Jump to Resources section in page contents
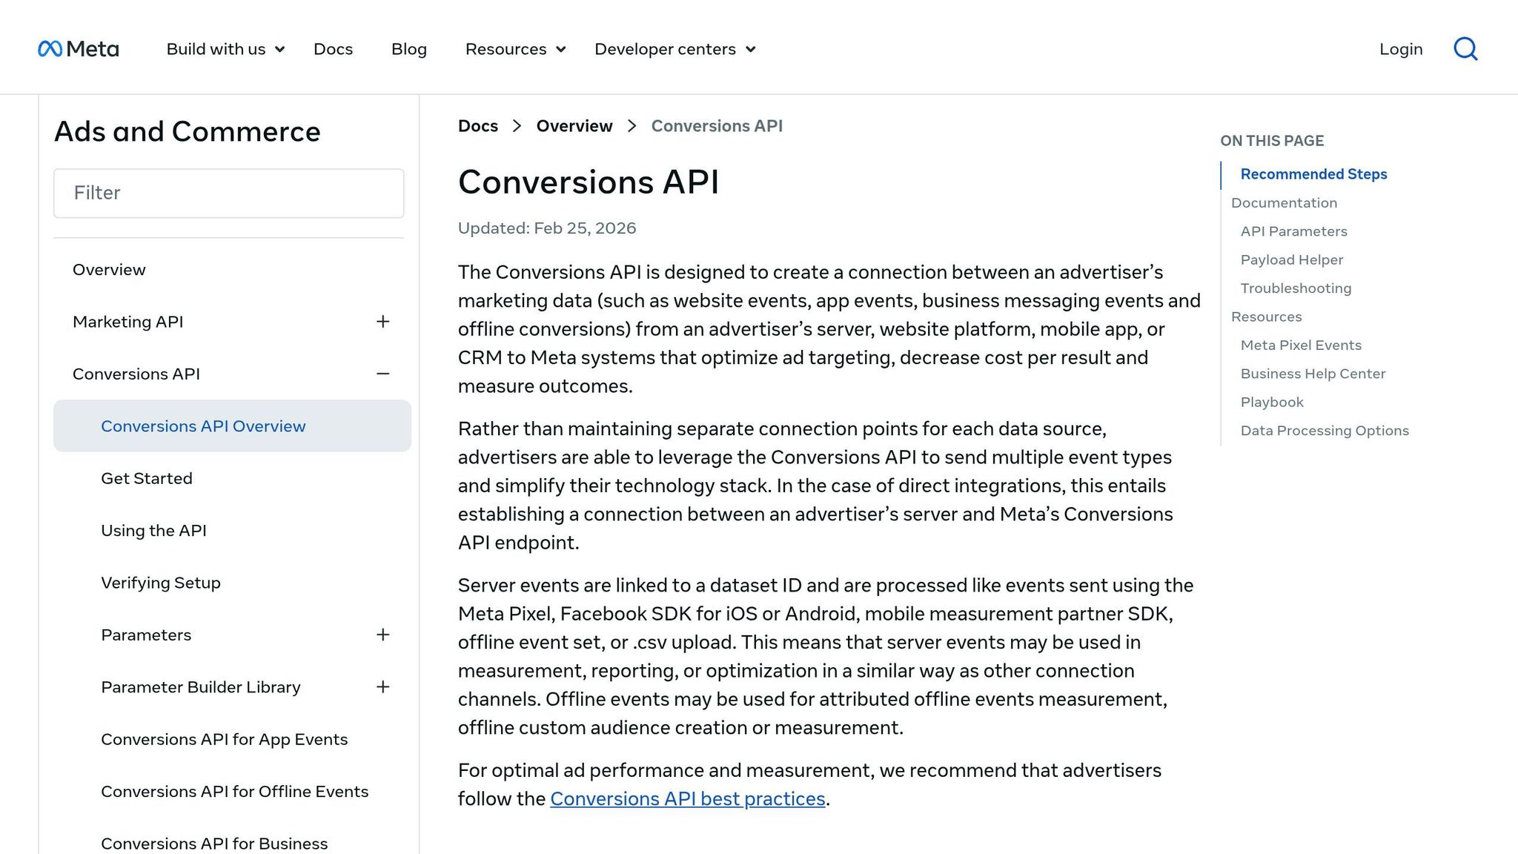The width and height of the screenshot is (1518, 854). [x=1266, y=317]
